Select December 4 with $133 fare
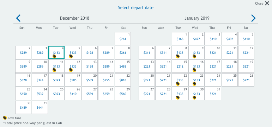 pos(56,52)
